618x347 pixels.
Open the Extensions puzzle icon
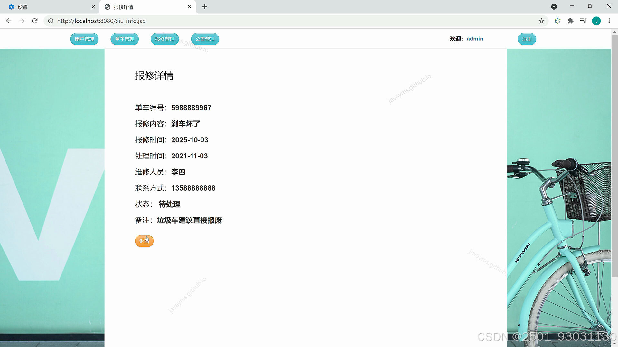pyautogui.click(x=570, y=21)
